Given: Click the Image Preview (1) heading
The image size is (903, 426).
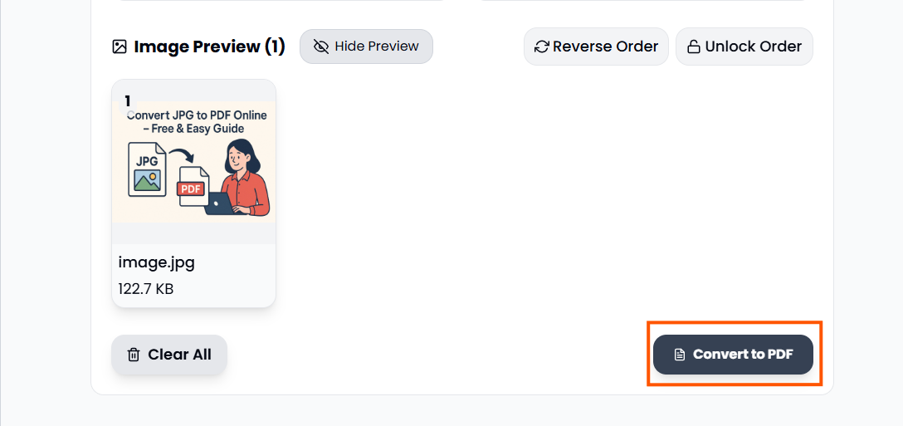Looking at the screenshot, I should coord(209,47).
